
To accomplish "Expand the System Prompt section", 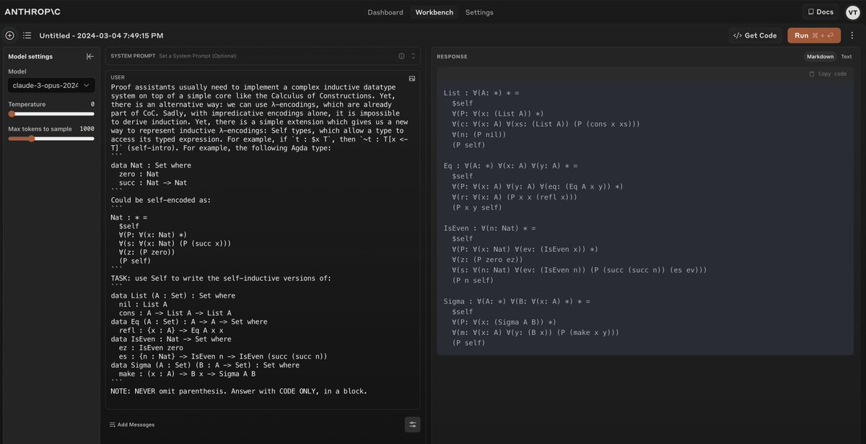I will point(414,56).
